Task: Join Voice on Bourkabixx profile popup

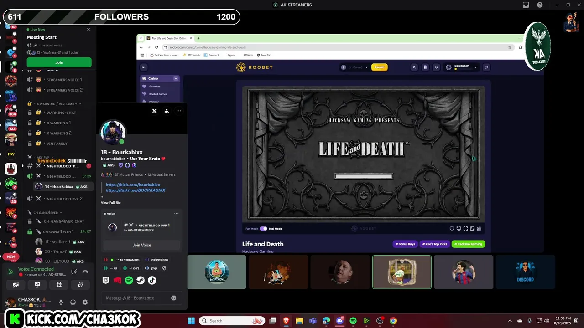Action: pos(141,245)
